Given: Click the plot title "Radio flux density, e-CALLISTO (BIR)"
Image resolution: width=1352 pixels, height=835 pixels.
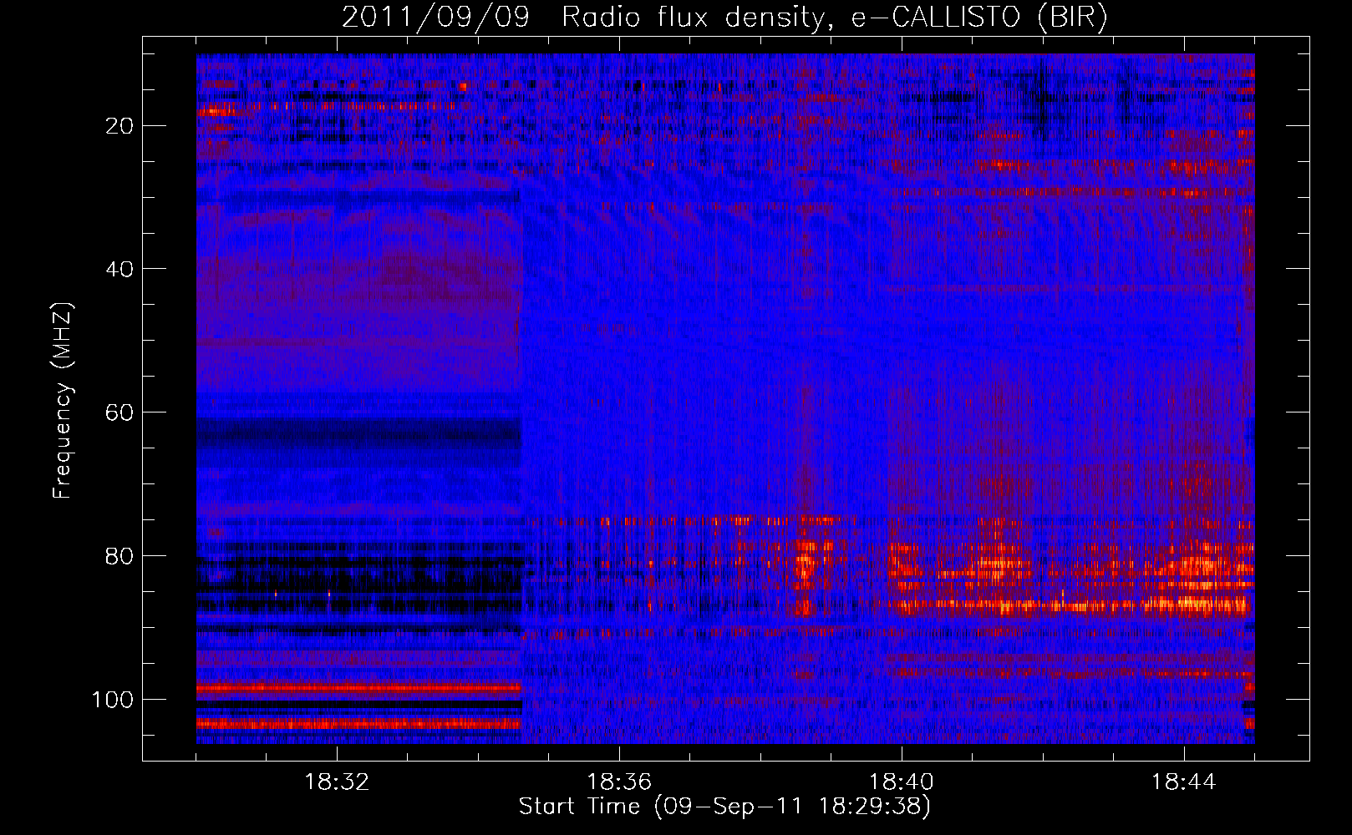Looking at the screenshot, I should (835, 18).
